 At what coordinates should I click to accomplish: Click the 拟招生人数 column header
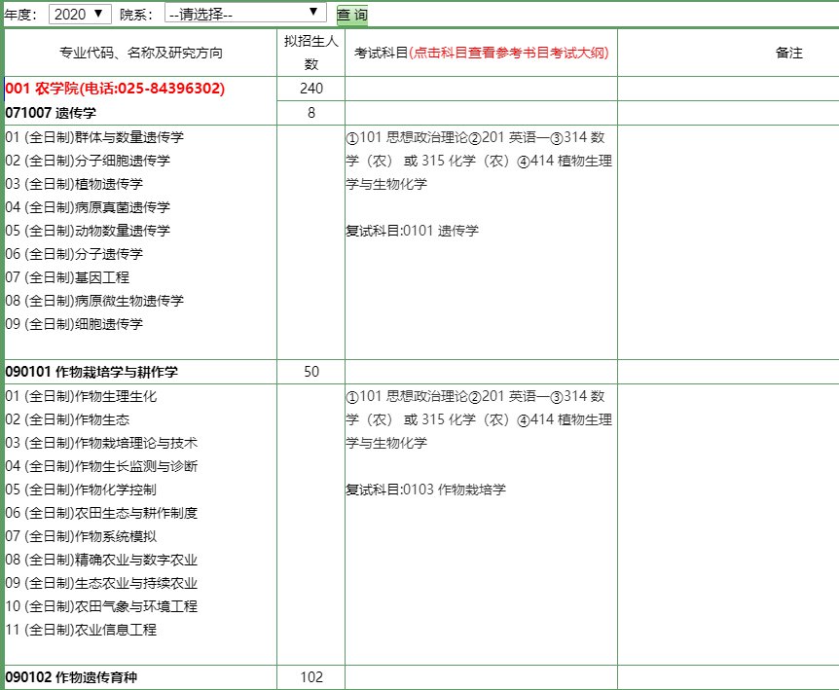tap(310, 53)
